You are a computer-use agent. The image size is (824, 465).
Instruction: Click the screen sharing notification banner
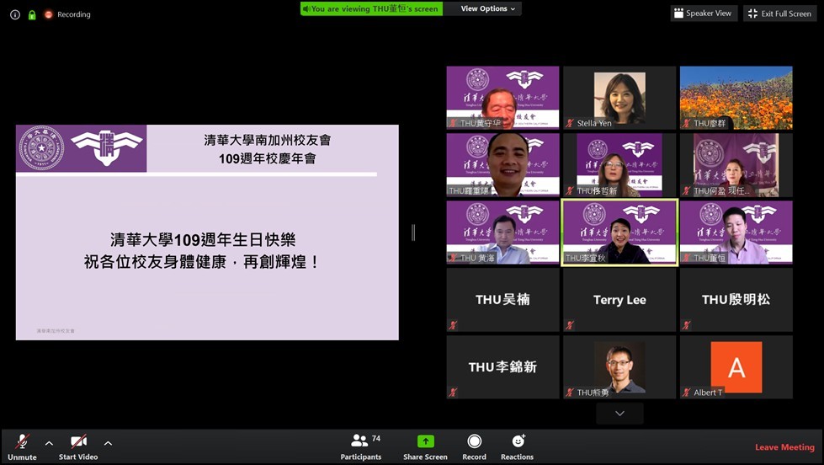pyautogui.click(x=371, y=8)
